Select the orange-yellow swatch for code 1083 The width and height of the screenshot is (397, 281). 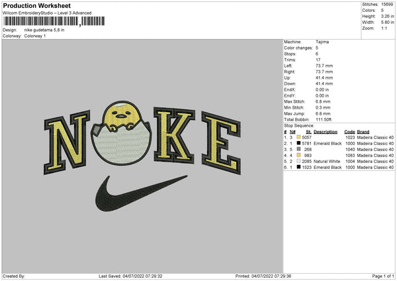click(x=298, y=155)
